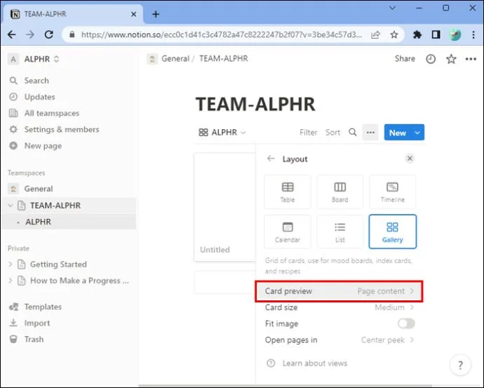Open the page options three-dot menu
Viewport: 484px width, 388px height.
point(471,59)
